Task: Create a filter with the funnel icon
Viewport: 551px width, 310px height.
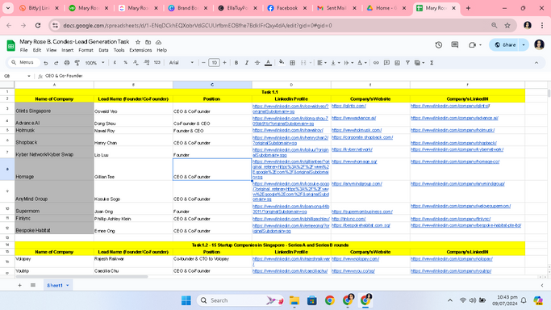Action: 407,62
